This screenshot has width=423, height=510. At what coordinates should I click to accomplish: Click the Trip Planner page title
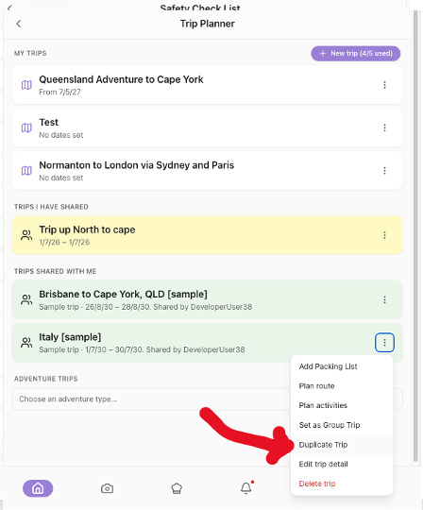tap(208, 24)
